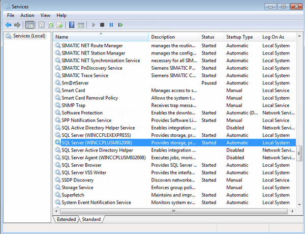This screenshot has height=234, width=305.
Task: Select SQL Server (WINCCPLUSMIG2008) service
Action: (x=174, y=143)
